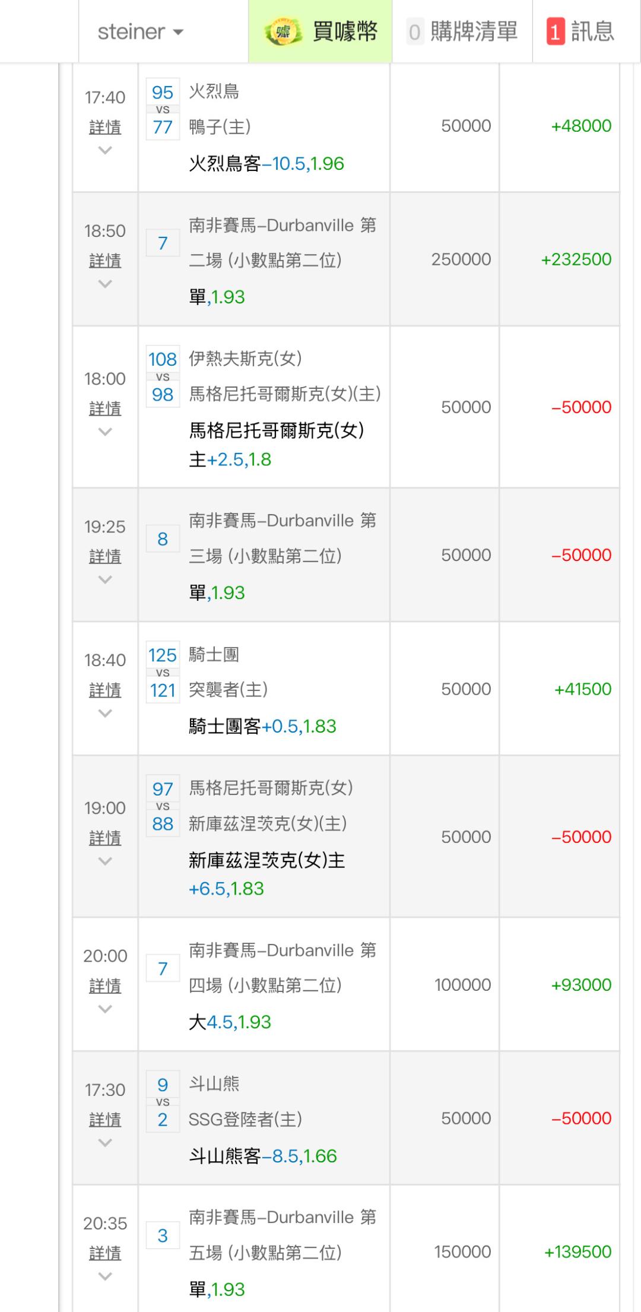Expand chevron under the 18:40 bet

click(105, 714)
